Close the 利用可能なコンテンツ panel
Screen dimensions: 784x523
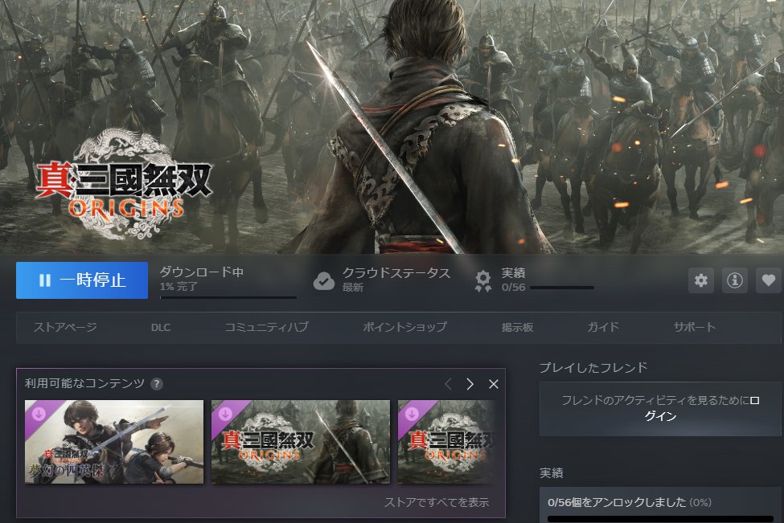pyautogui.click(x=494, y=384)
